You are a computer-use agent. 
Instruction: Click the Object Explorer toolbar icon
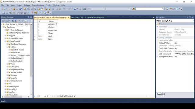coord(170,9)
